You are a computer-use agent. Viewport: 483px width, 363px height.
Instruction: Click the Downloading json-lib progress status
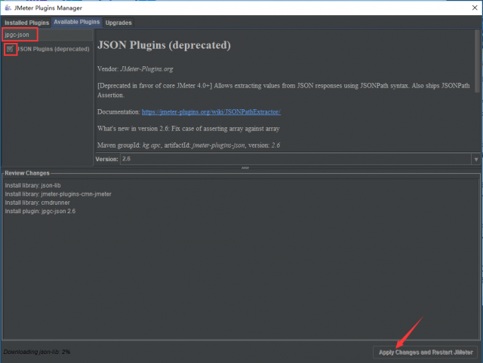[x=37, y=352]
